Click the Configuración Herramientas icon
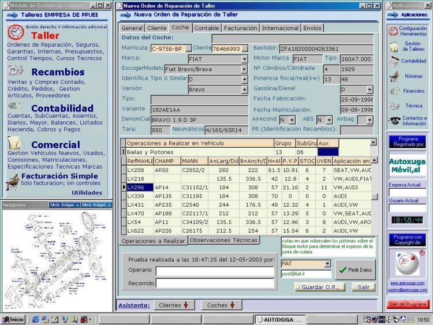 tap(393, 31)
